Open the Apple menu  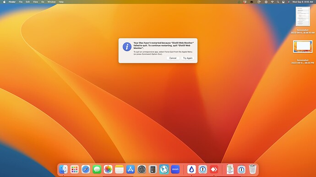4,2
